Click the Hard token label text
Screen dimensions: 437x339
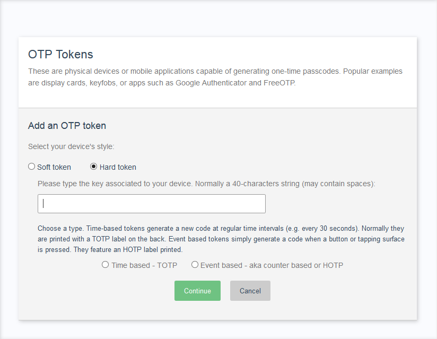click(118, 167)
